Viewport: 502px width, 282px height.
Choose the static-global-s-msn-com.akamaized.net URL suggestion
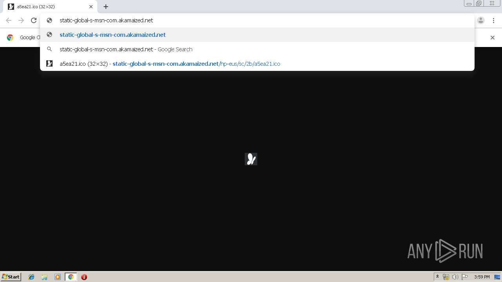point(257,35)
